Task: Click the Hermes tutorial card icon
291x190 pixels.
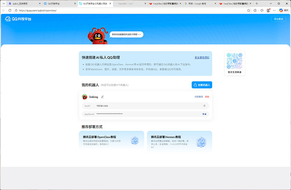Action: pos(201,142)
